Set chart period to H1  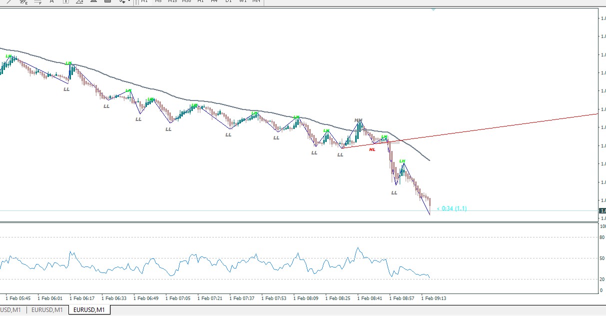pyautogui.click(x=200, y=1)
